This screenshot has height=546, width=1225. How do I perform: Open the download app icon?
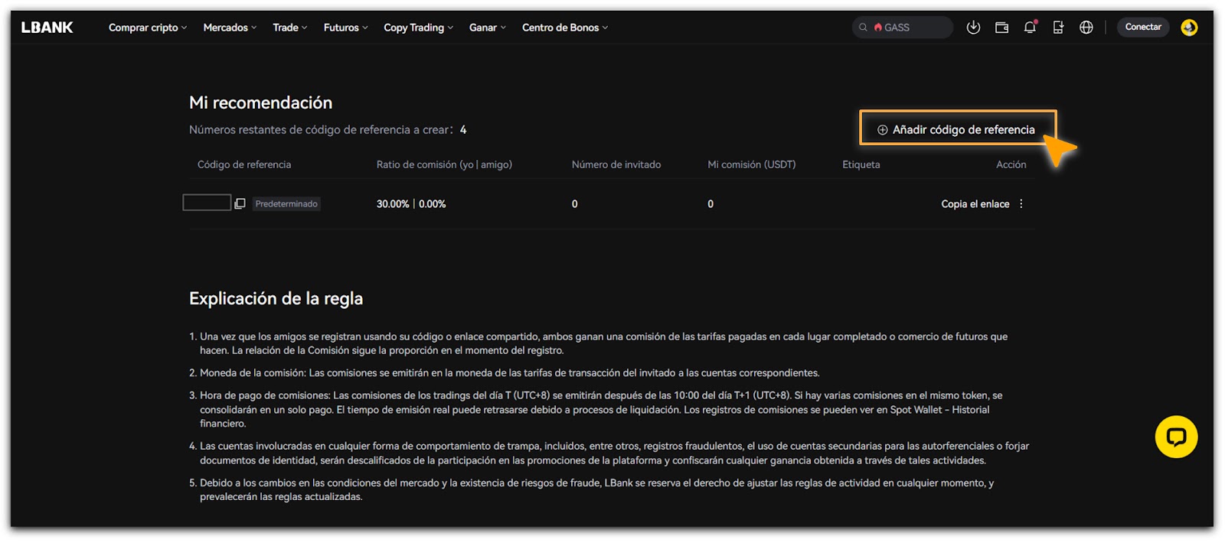pyautogui.click(x=973, y=28)
